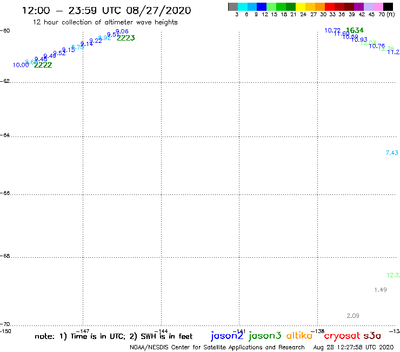This screenshot has width=400, height=352.
Task: Click the gray wave value 2.09
Action: click(x=353, y=316)
